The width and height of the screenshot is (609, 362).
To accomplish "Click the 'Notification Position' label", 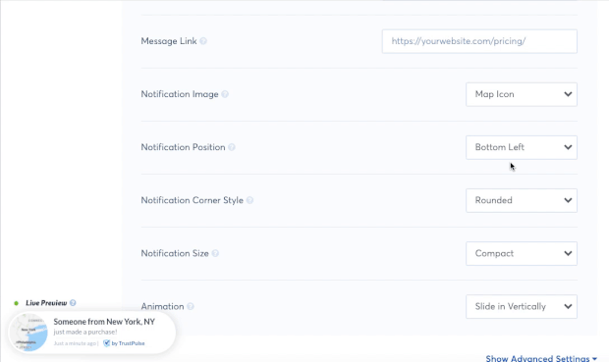I will coord(183,147).
